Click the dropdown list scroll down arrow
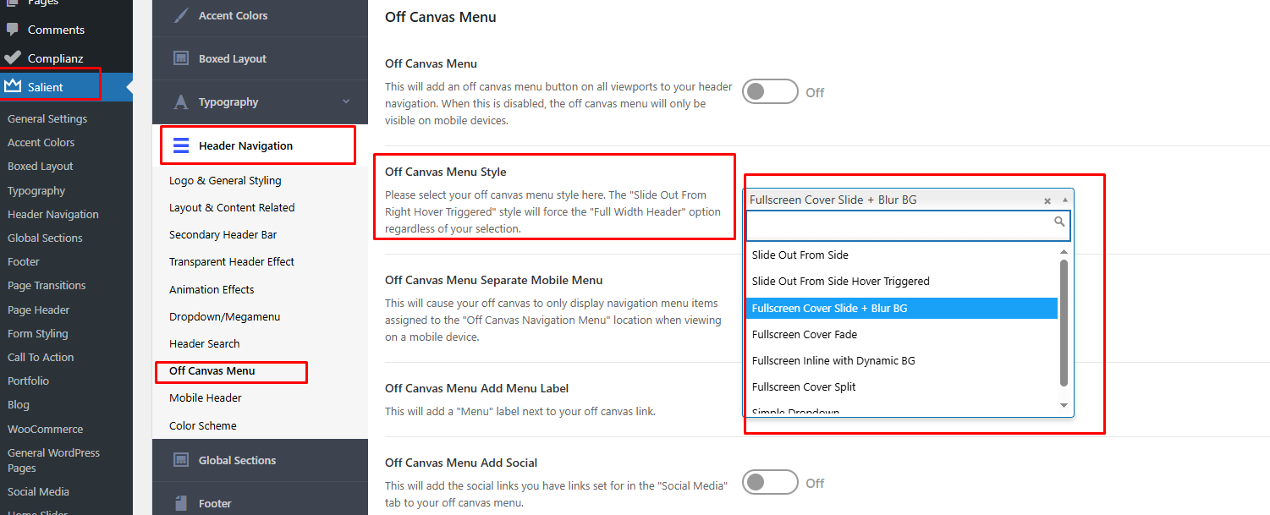Image resolution: width=1270 pixels, height=515 pixels. (x=1064, y=406)
